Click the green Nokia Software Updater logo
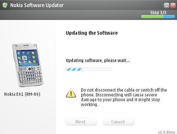 pos(5,5)
